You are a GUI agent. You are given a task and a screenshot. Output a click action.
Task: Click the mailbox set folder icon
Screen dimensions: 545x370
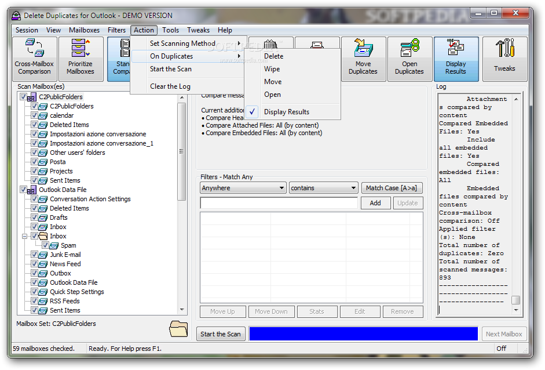(178, 329)
